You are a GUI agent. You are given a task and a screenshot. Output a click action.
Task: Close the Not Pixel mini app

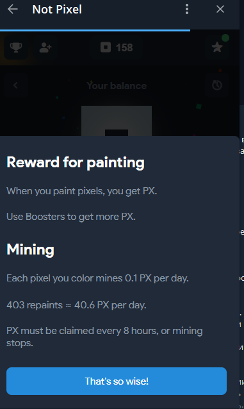(220, 10)
